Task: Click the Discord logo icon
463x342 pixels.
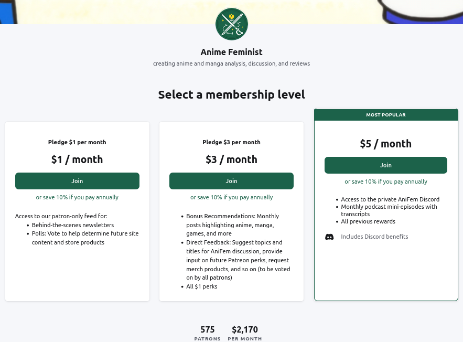Action: tap(329, 237)
